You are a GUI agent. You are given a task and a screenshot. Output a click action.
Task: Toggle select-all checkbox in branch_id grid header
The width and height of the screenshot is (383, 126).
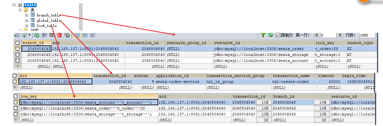click(x=17, y=43)
